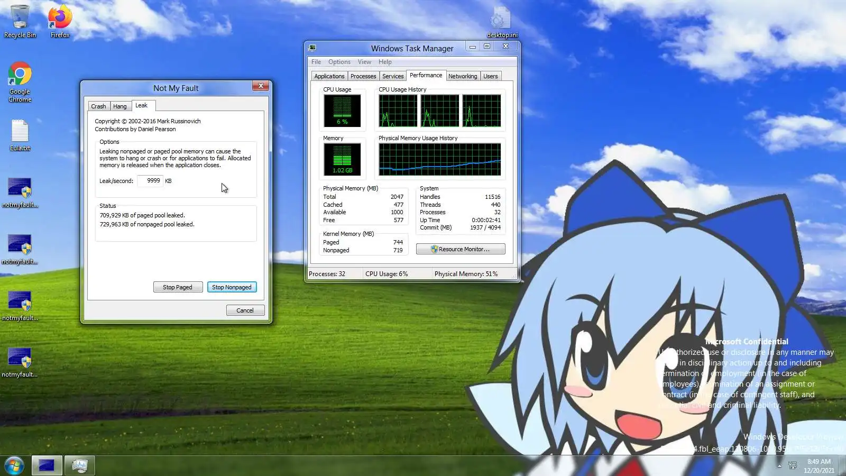This screenshot has height=476, width=846.
Task: Open the Windows Start orb
Action: (14, 466)
